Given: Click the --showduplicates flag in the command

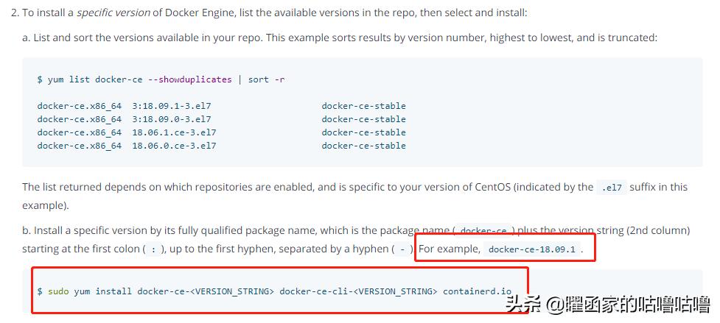Looking at the screenshot, I should click(189, 79).
